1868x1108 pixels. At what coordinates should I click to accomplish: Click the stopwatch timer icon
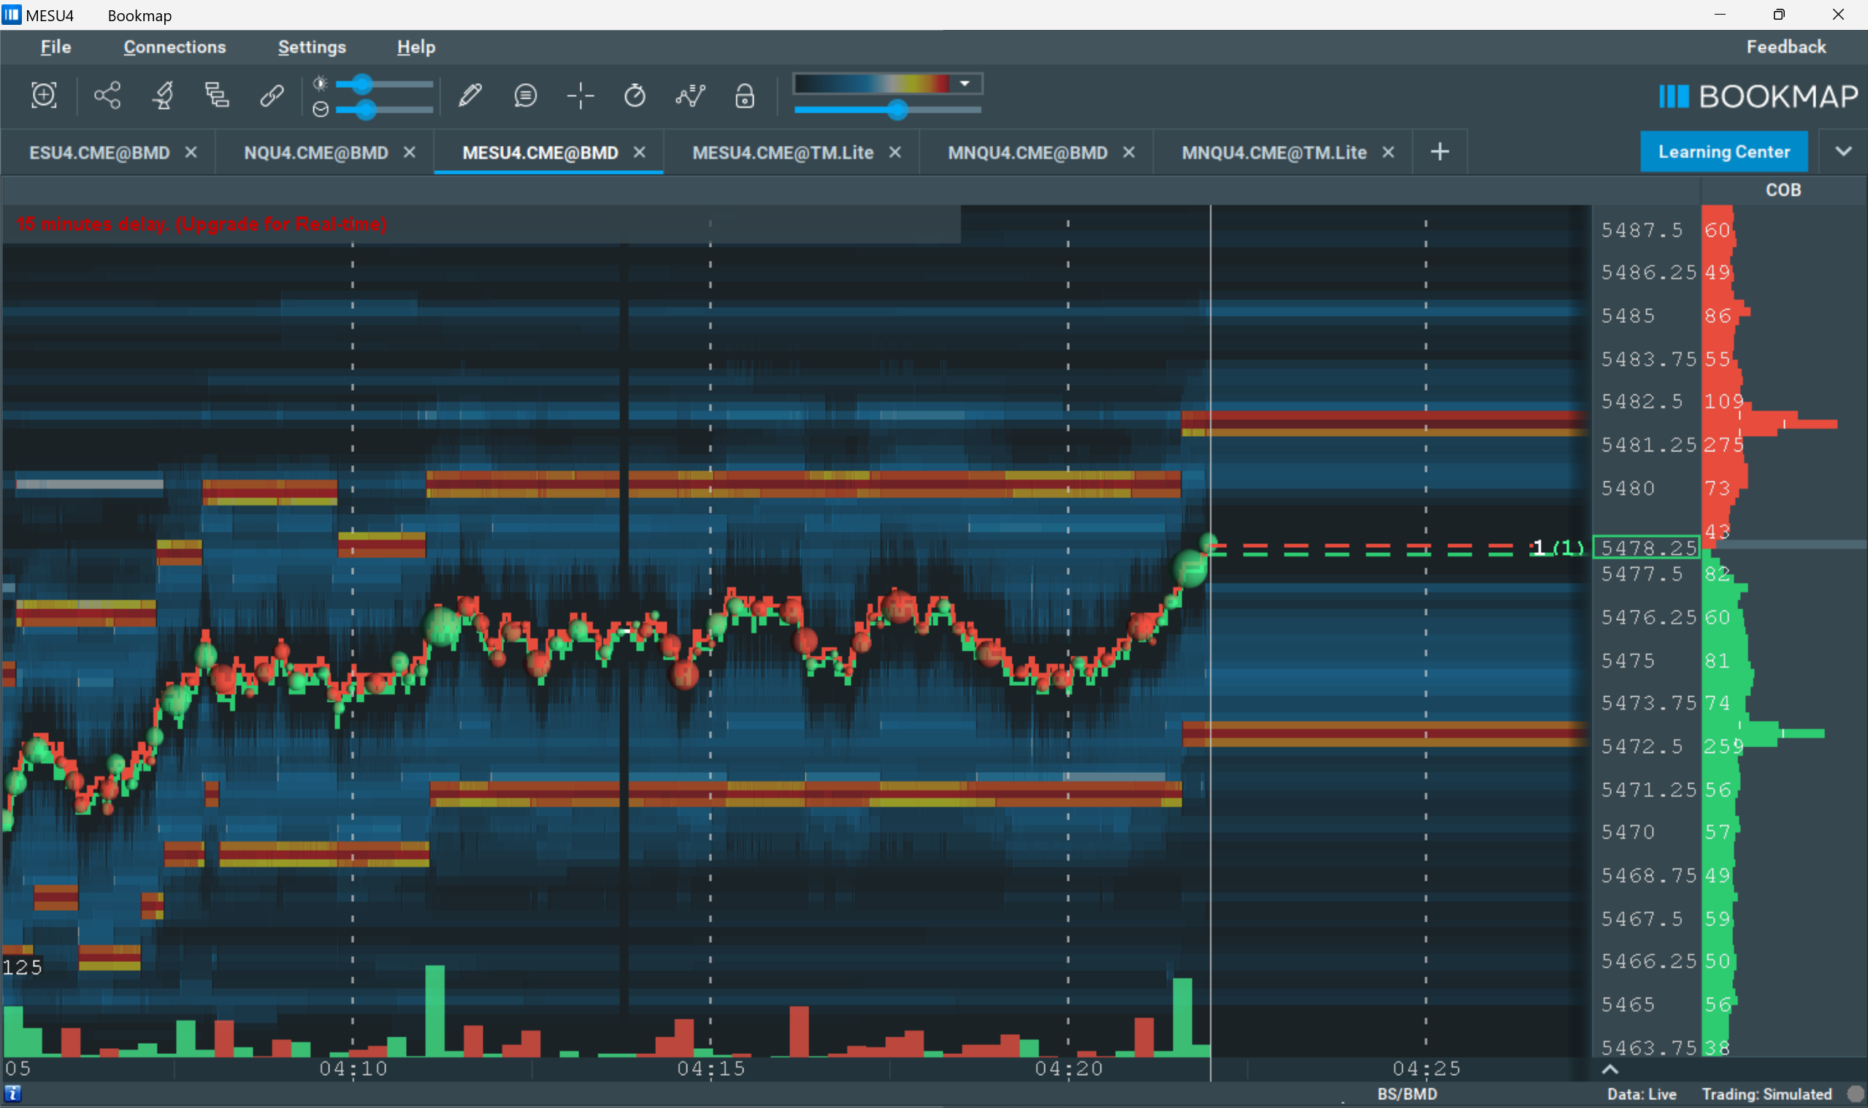pyautogui.click(x=635, y=95)
